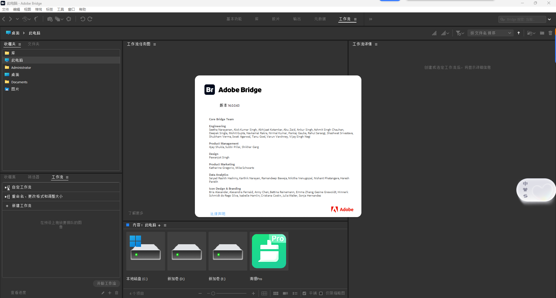Switch to list view layout
The width and height of the screenshot is (556, 298).
point(295,293)
